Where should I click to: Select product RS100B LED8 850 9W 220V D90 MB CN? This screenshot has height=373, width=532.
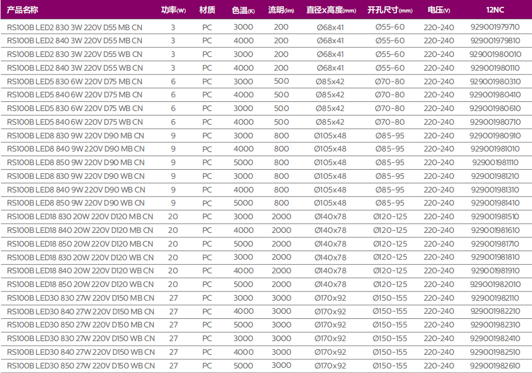coord(76,162)
